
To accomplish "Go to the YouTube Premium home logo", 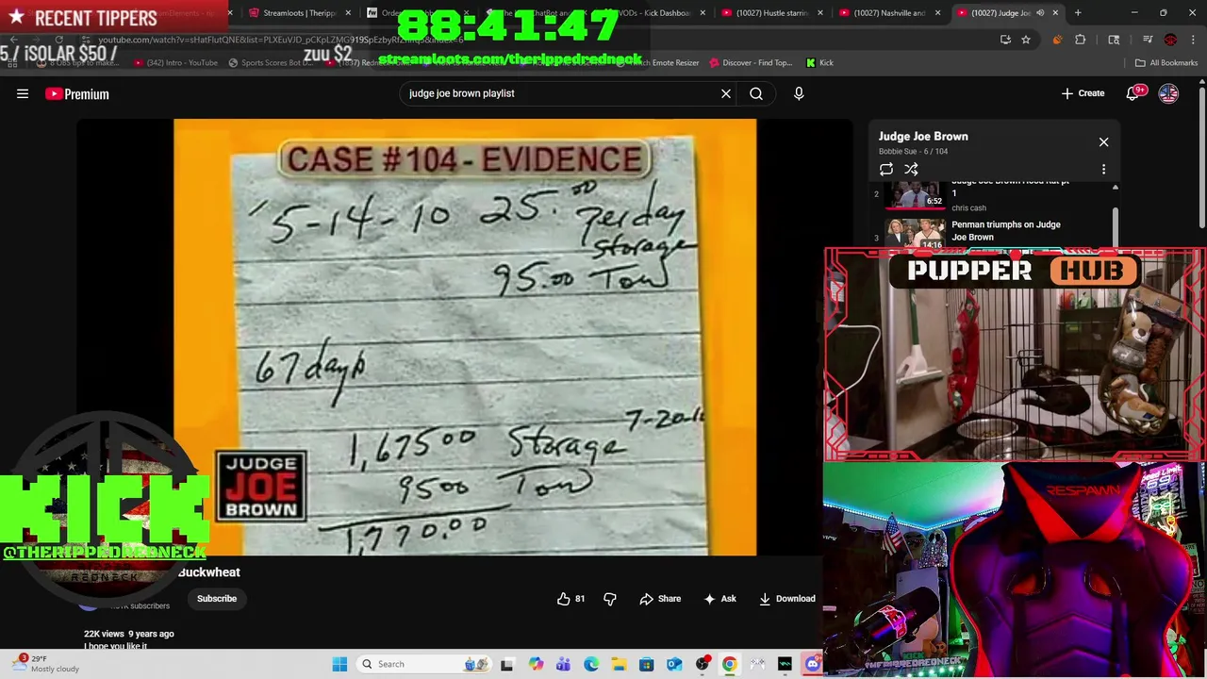I will click(77, 93).
